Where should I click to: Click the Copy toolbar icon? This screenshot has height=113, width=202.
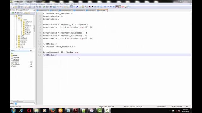tap(37, 7)
